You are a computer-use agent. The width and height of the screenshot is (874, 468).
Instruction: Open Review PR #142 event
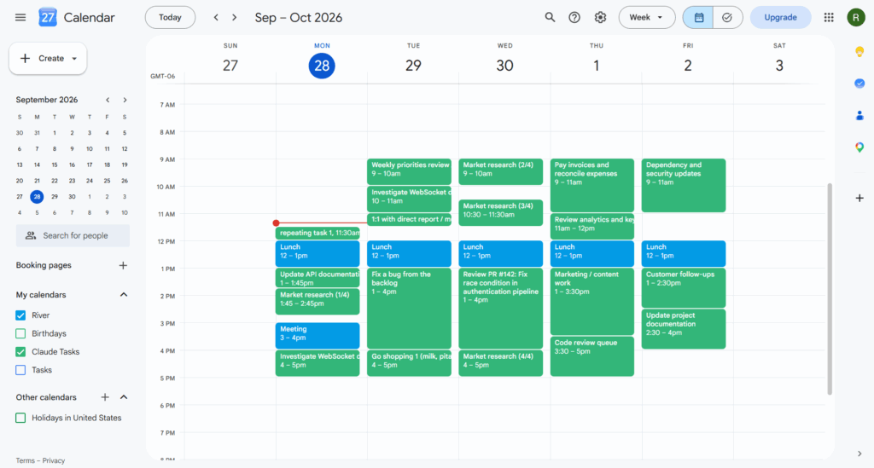coord(500,309)
